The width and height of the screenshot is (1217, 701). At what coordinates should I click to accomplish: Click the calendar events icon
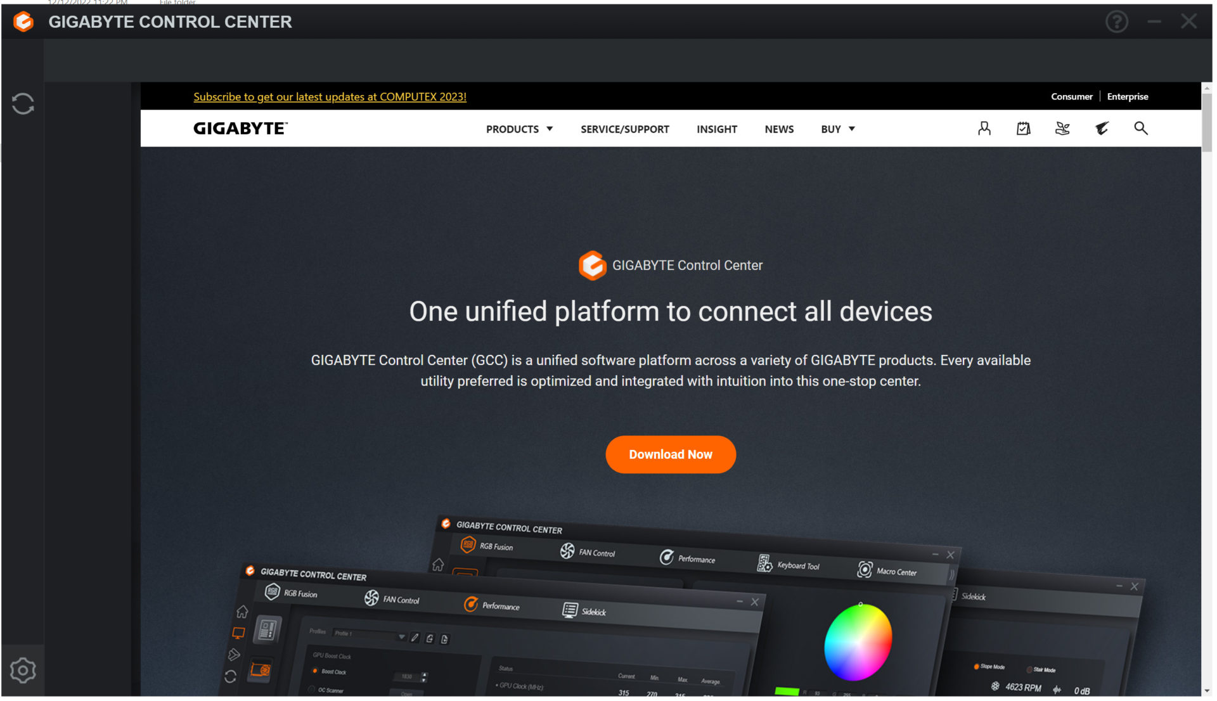pos(1023,129)
